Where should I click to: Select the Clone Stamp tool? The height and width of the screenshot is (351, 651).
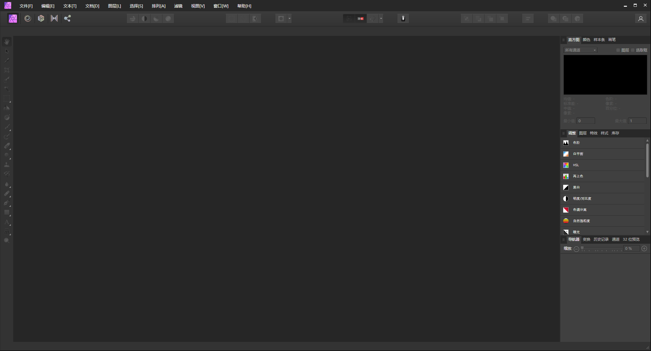click(7, 165)
